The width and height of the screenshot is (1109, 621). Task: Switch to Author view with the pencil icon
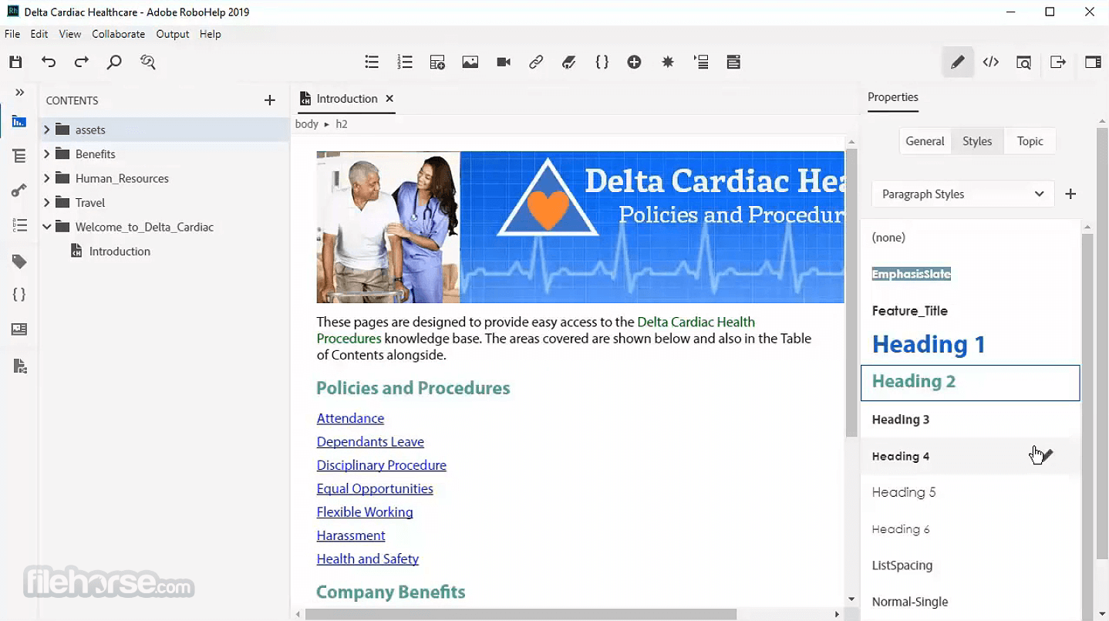click(x=957, y=62)
